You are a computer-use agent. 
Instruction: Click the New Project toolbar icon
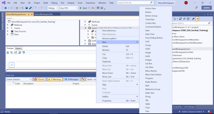tap(17, 8)
